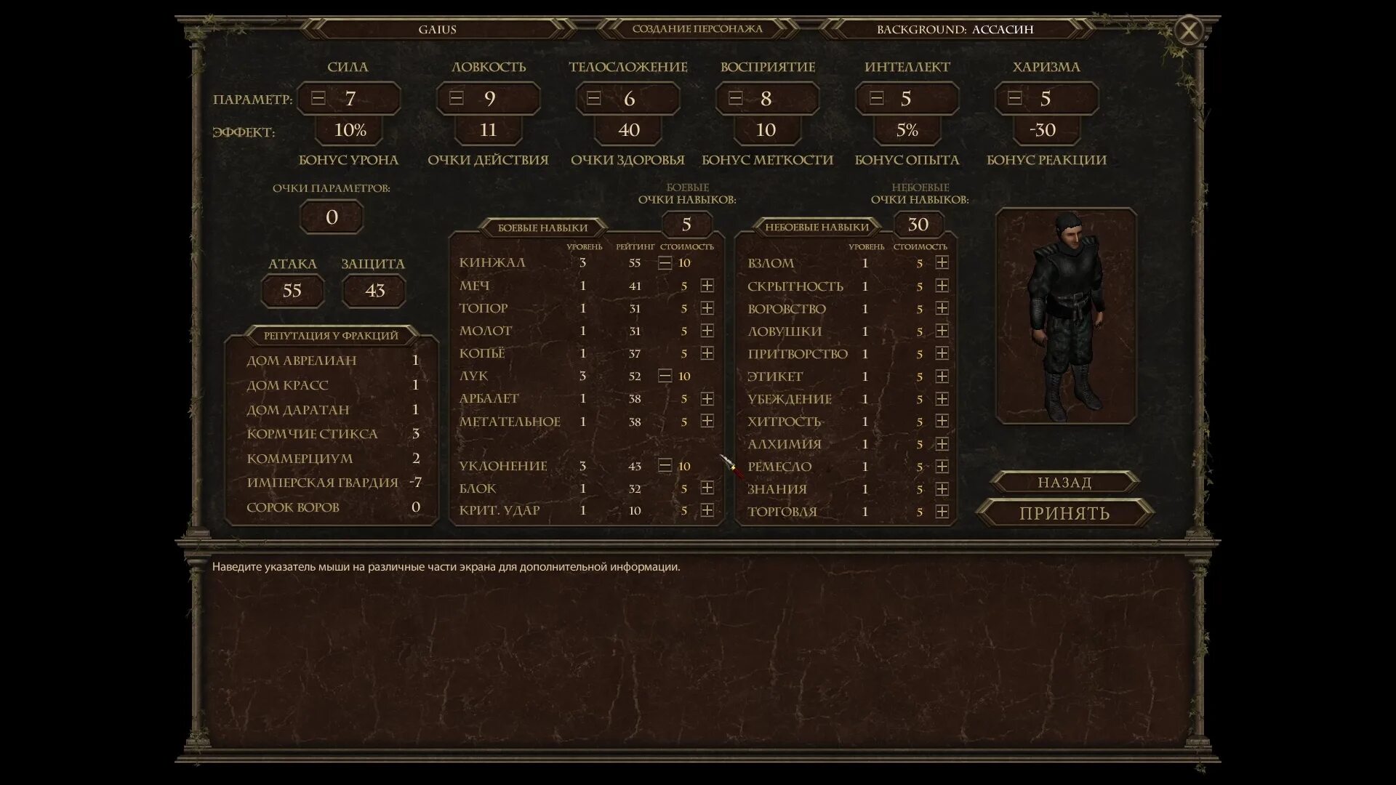This screenshot has width=1396, height=785.
Task: Click the Gaius name field
Action: (x=437, y=29)
